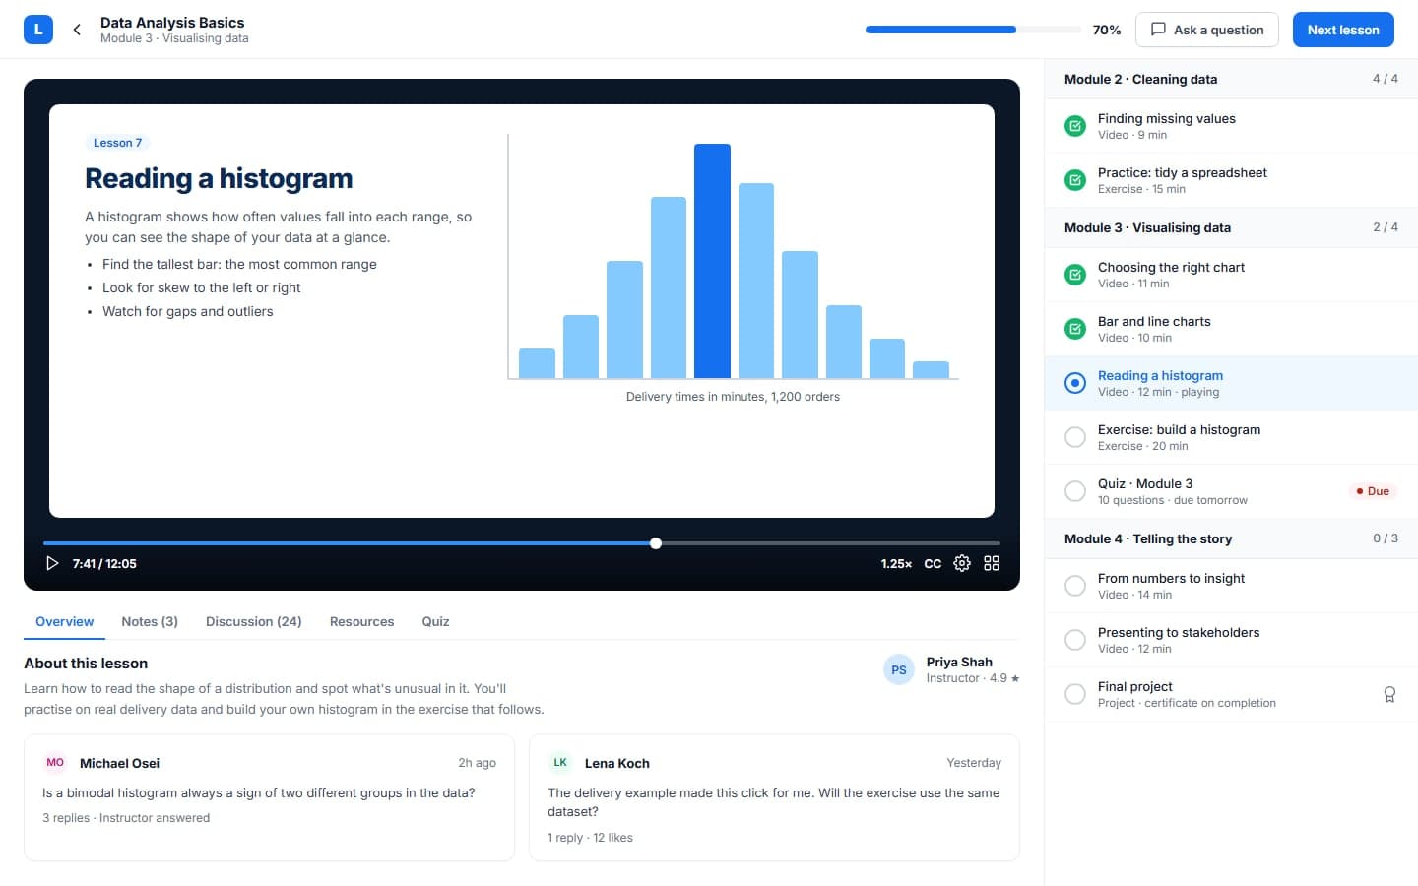This screenshot has height=886, width=1418.
Task: Click Michael Osei's MO avatar
Action: click(55, 763)
